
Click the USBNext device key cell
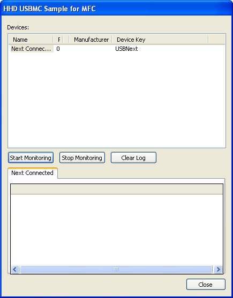(x=126, y=49)
